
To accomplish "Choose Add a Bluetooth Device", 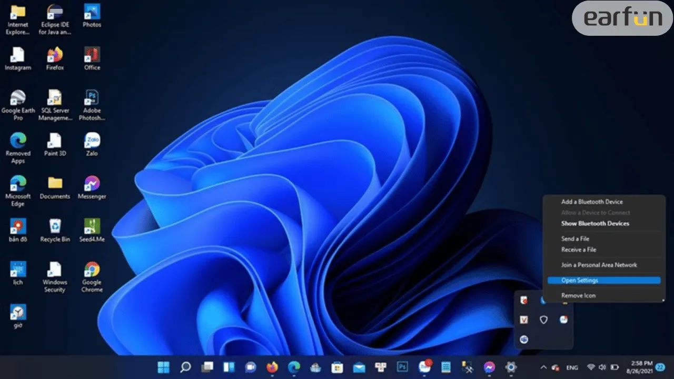I will pyautogui.click(x=592, y=202).
